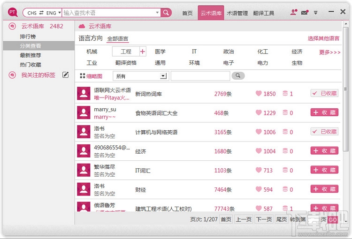This screenshot has height=239, width=352.
Task: Click the cloud icon beside 云术语库 heading
Action: point(82,26)
